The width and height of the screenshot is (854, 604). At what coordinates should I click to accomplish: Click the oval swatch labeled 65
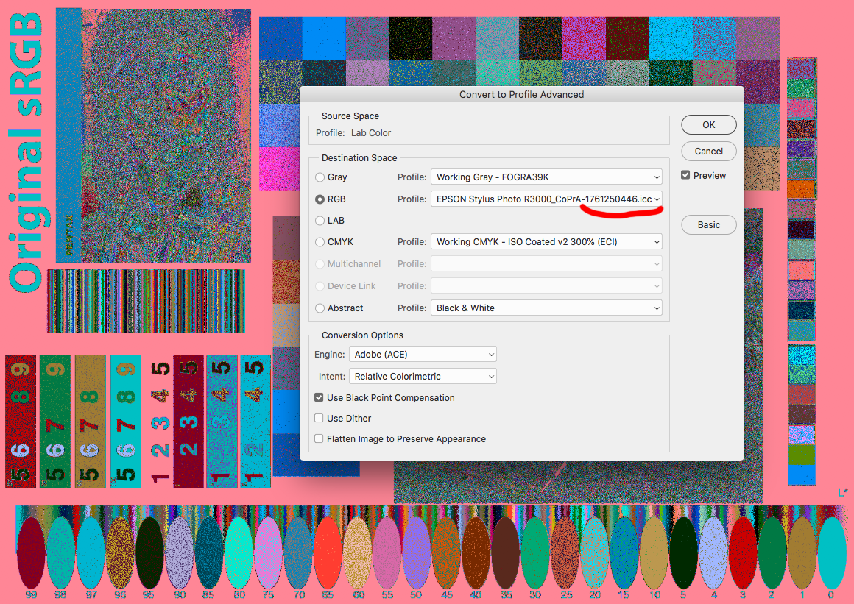tap(328, 552)
